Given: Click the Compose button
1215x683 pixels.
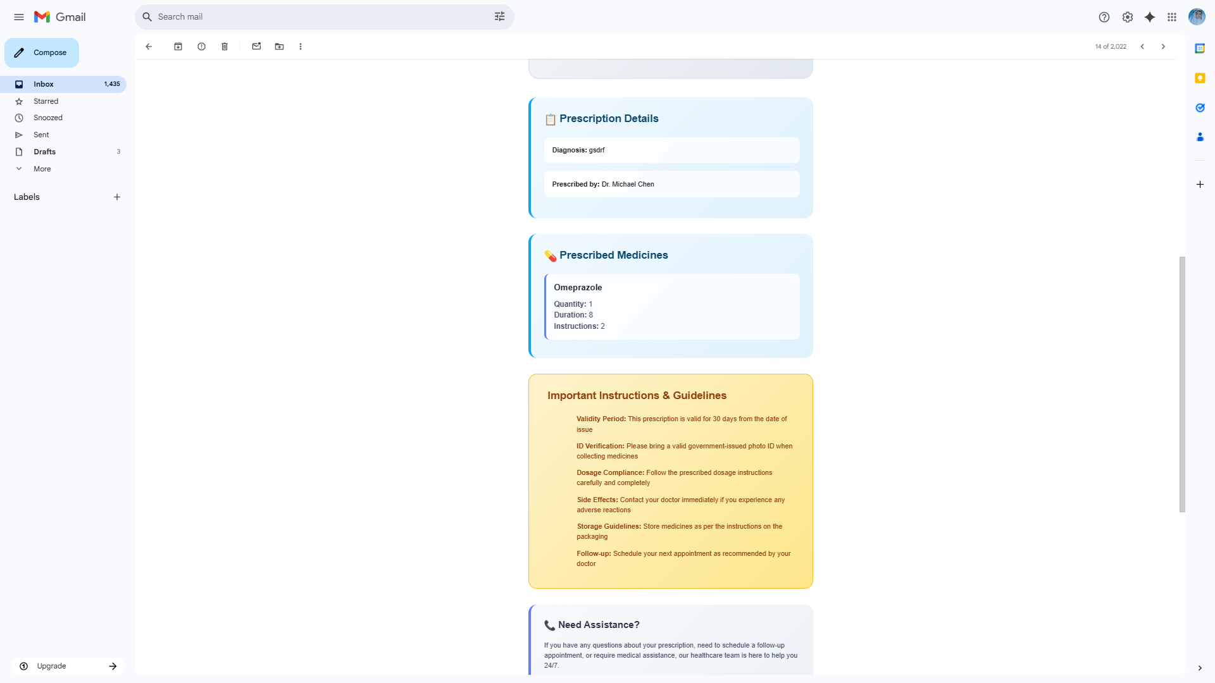Looking at the screenshot, I should coord(42,52).
